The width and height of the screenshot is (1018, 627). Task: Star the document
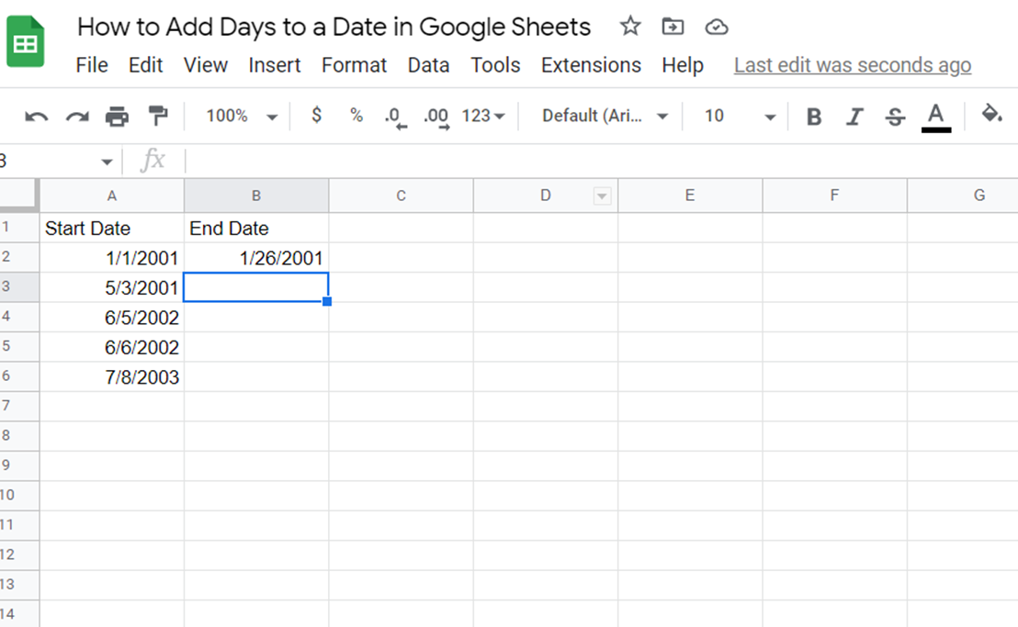629,27
